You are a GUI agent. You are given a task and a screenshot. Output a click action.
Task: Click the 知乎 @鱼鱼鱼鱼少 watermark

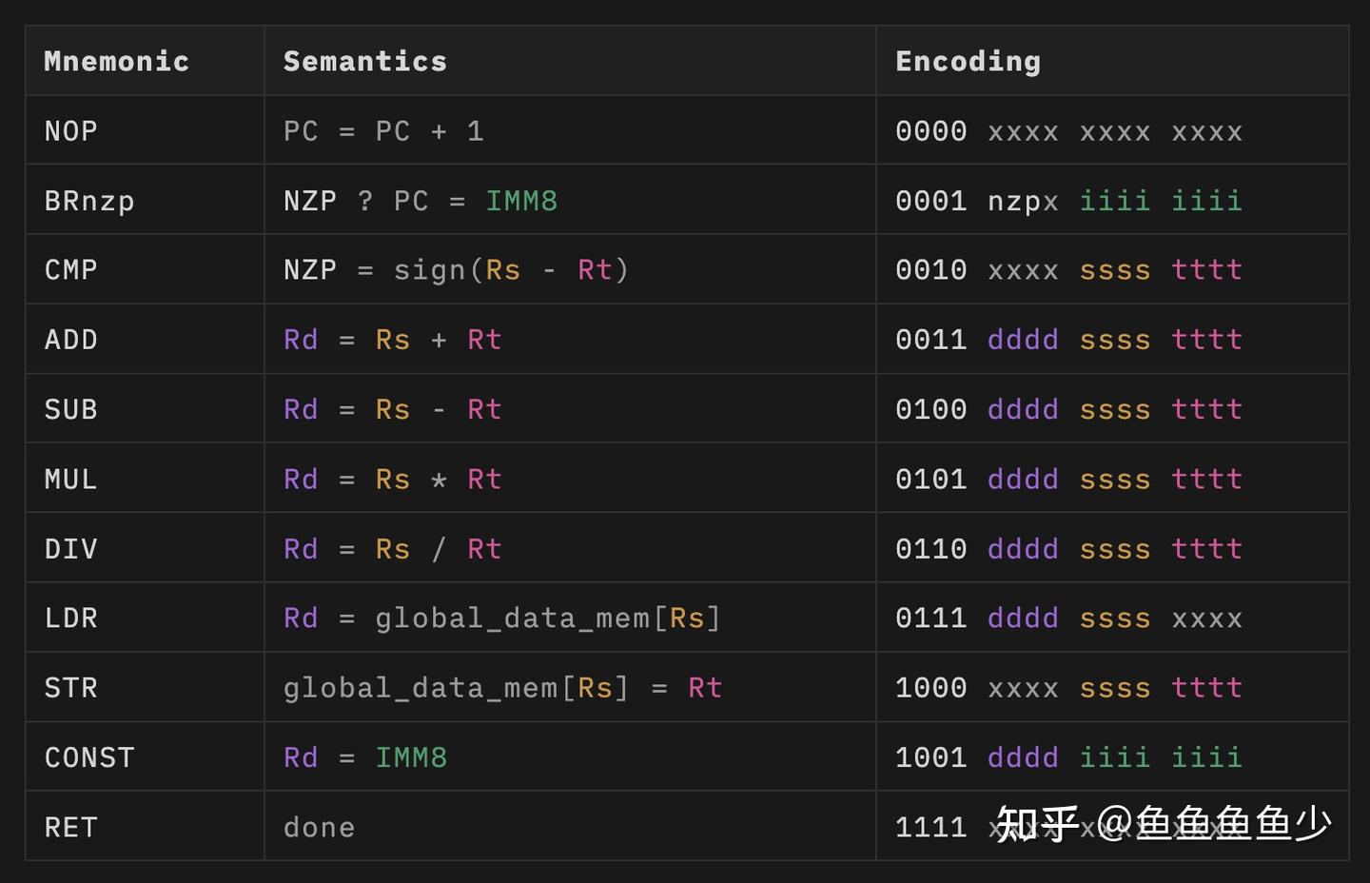point(1161,824)
